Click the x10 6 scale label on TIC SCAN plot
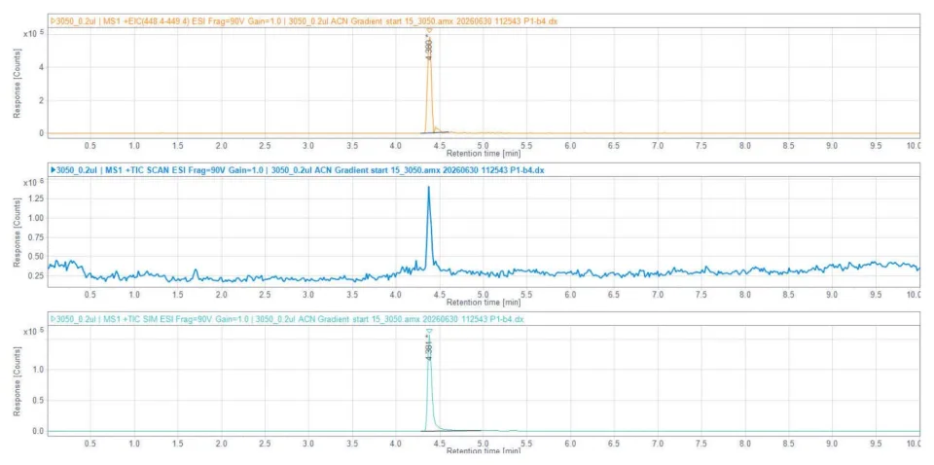Screen dimensions: 934x465 click(x=34, y=182)
